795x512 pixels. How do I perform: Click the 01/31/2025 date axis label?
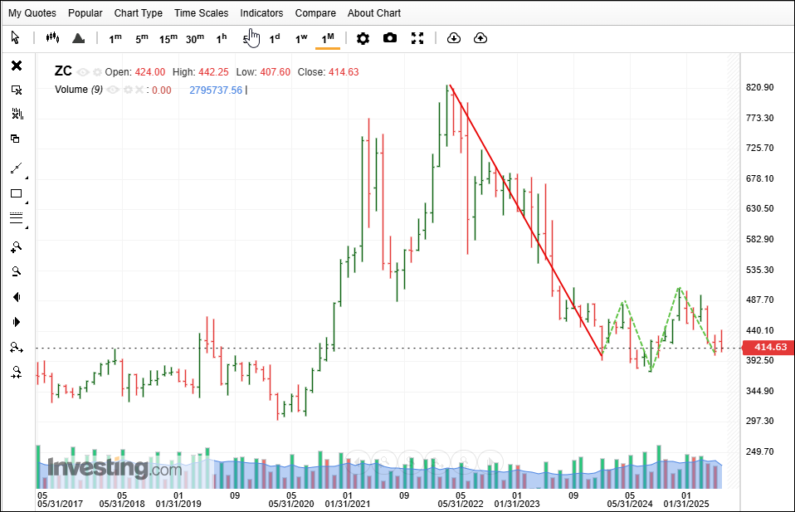point(686,504)
